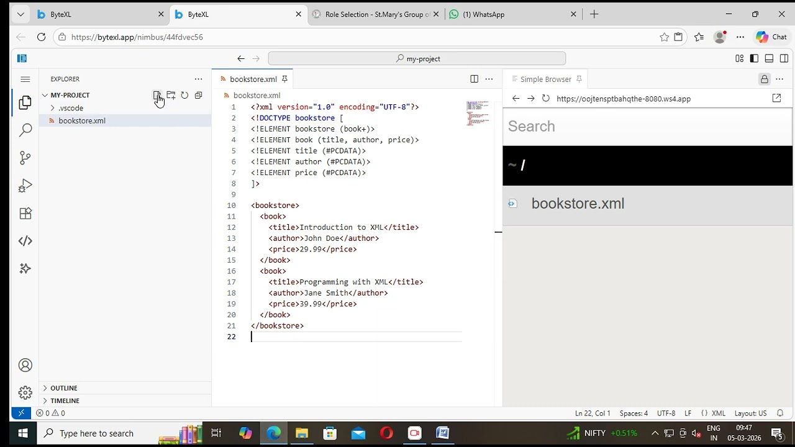Viewport: 795px width, 447px height.
Task: Open a new Edge browser tab
Action: coord(594,14)
